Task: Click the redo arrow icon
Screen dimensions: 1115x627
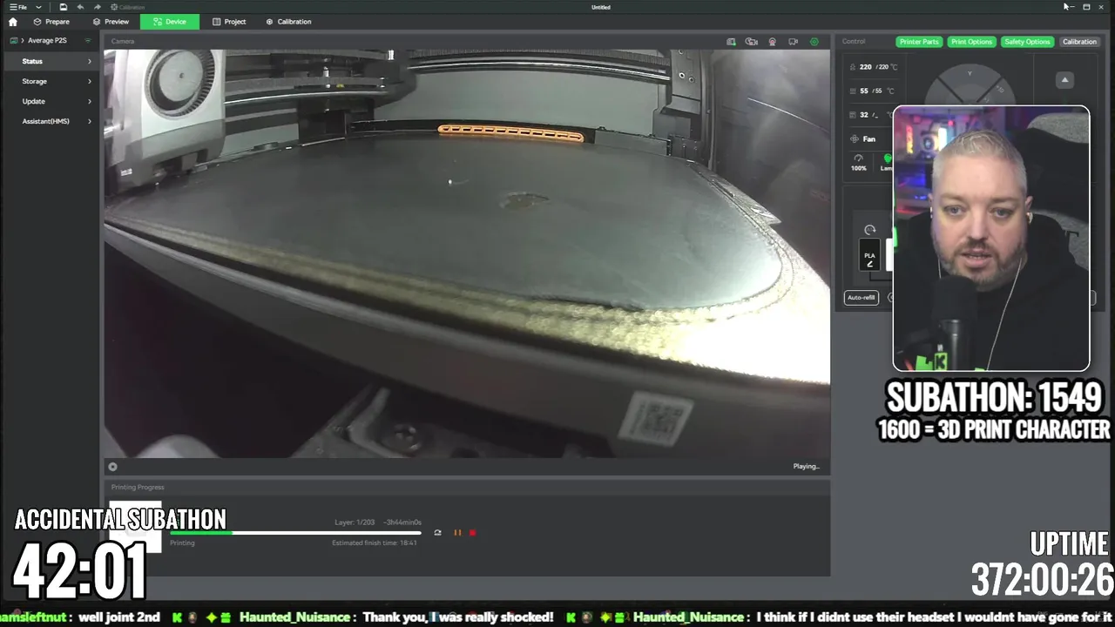Action: (98, 7)
